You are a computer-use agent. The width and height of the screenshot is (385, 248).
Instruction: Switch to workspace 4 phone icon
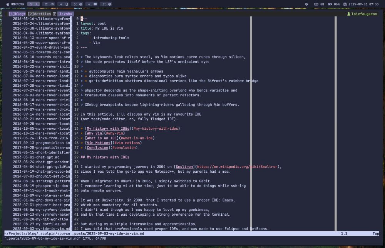pyautogui.click(x=67, y=4)
